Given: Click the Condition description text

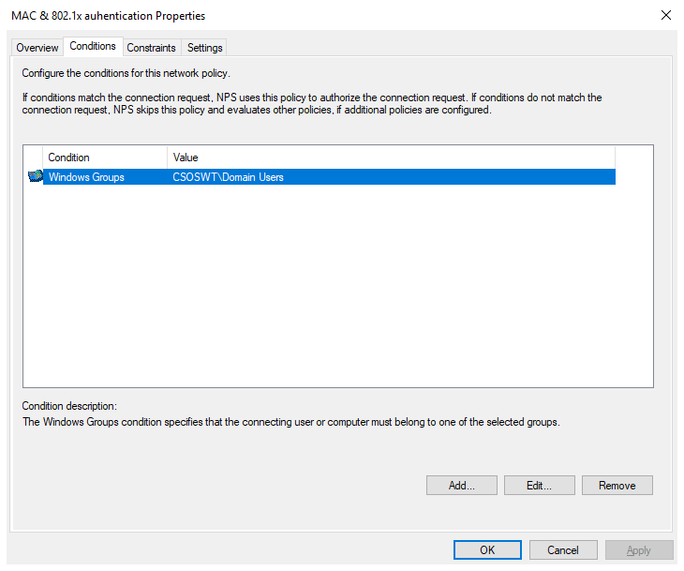Looking at the screenshot, I should point(290,422).
